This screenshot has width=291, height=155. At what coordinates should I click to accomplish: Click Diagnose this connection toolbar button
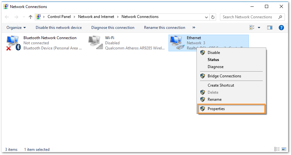[x=113, y=28]
